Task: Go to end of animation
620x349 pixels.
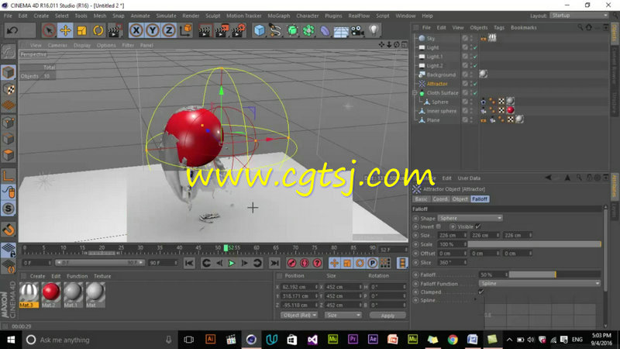Action: pyautogui.click(x=274, y=263)
